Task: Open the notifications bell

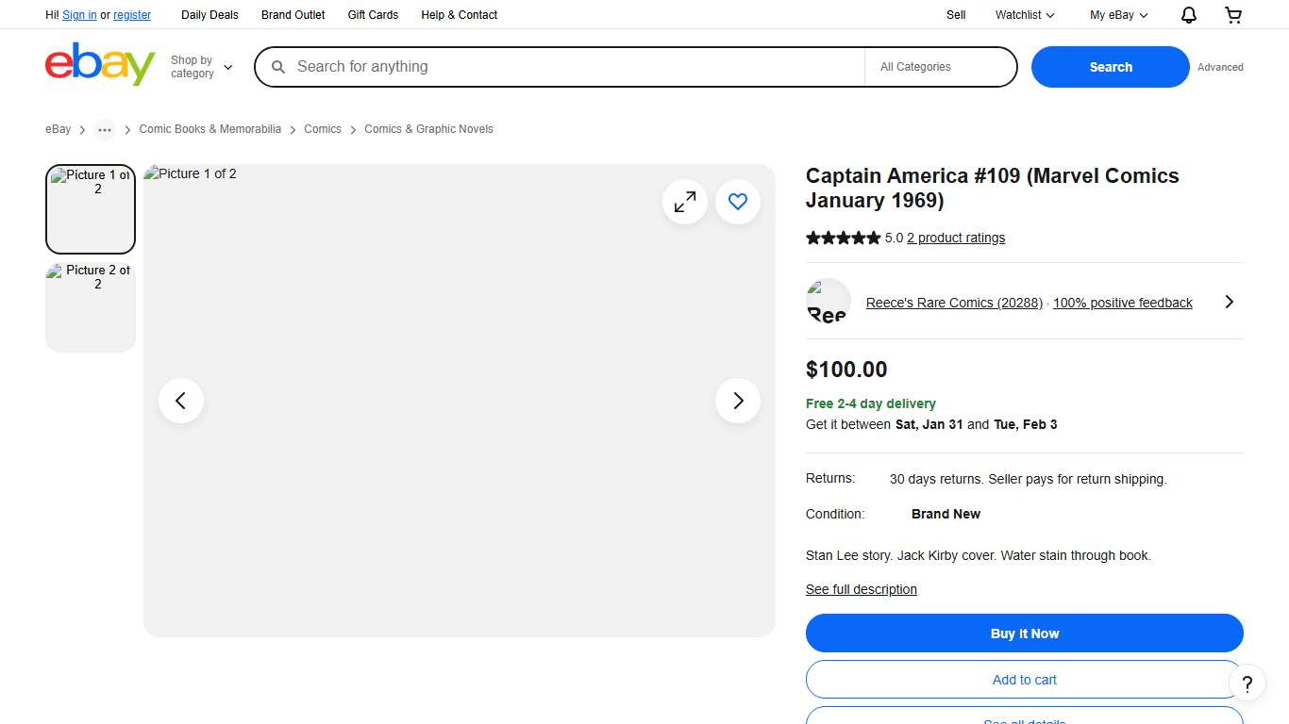Action: click(1189, 15)
